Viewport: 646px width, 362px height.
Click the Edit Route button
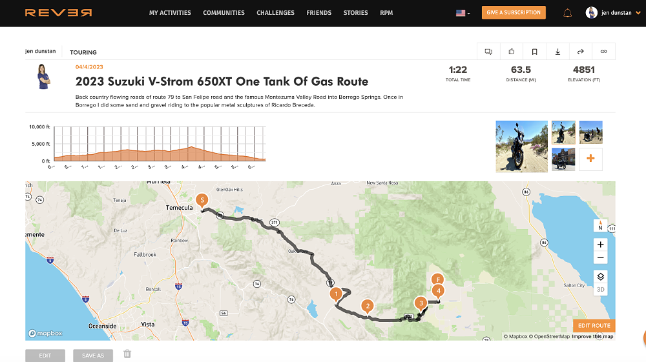594,326
